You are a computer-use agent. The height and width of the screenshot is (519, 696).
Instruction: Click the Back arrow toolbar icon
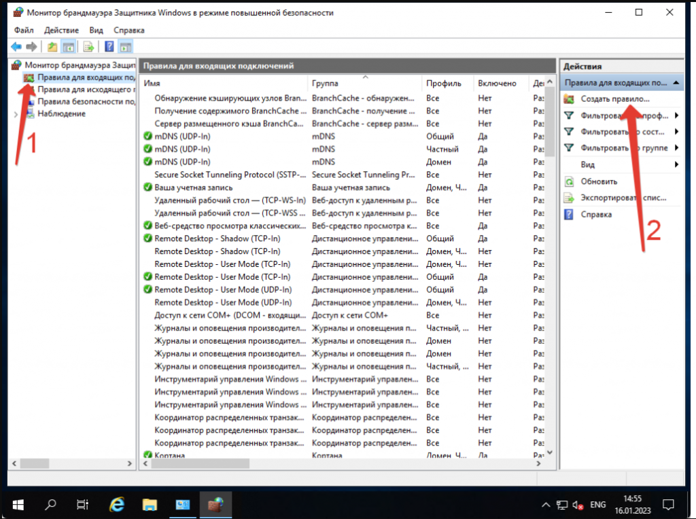pyautogui.click(x=16, y=47)
